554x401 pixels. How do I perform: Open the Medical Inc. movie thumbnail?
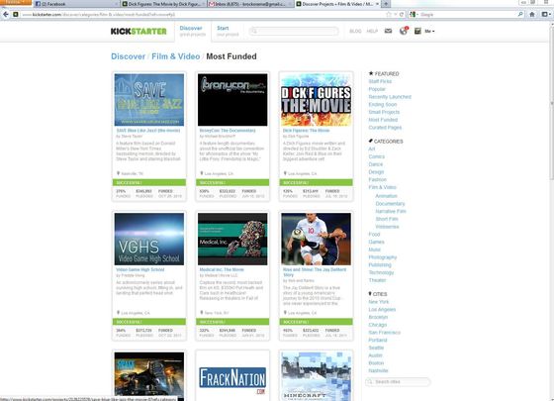(x=232, y=239)
